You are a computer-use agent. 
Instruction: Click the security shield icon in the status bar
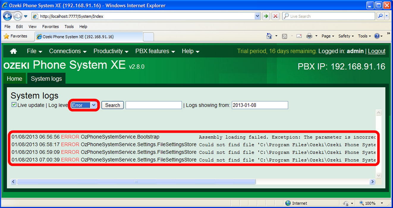coord(346,204)
